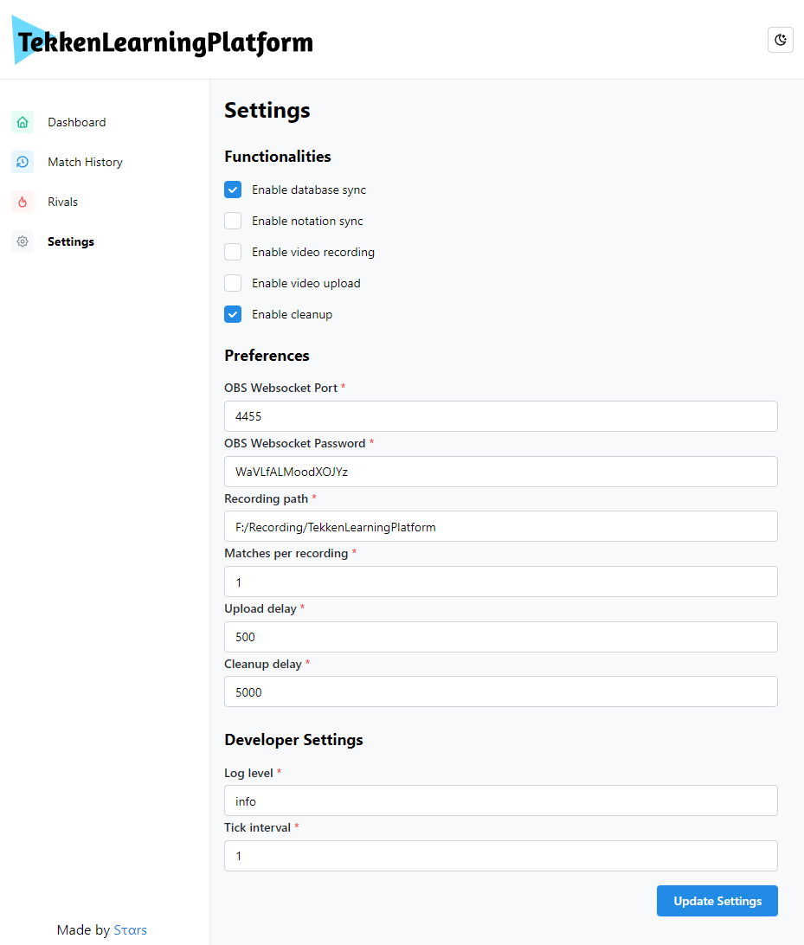This screenshot has width=804, height=945.
Task: Select the Cleanup delay input
Action: point(501,692)
